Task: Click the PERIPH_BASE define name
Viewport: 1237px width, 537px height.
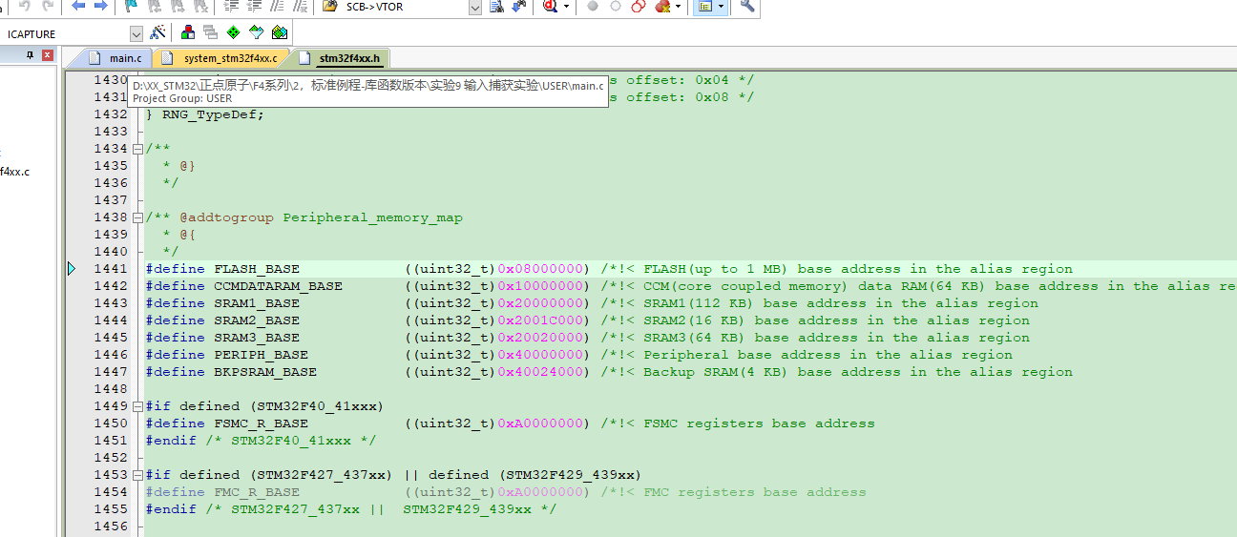Action: 261,355
